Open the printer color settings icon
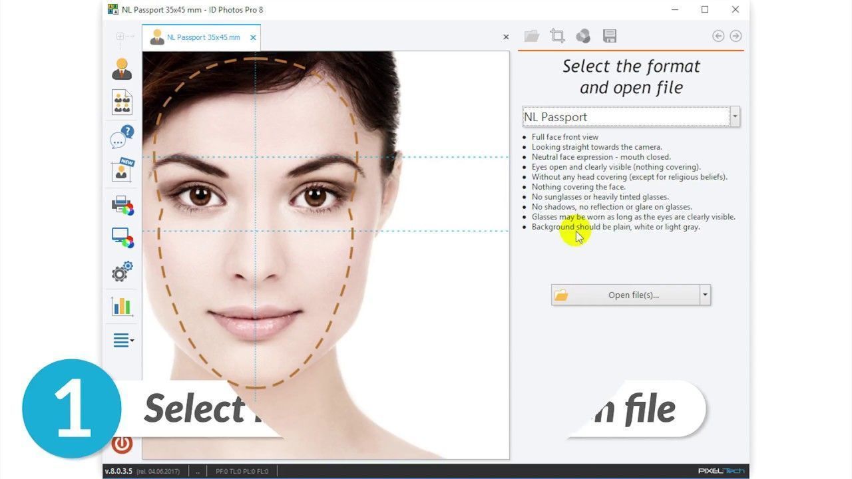 coord(122,205)
